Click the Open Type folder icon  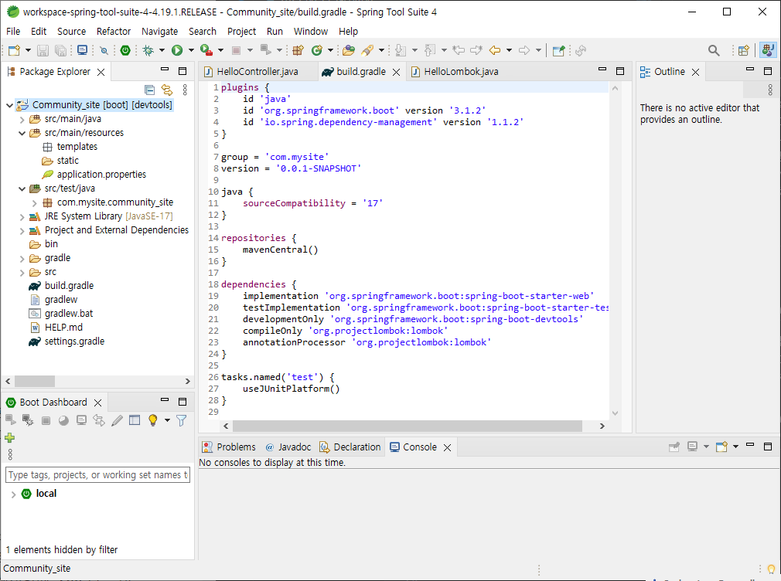pyautogui.click(x=349, y=50)
